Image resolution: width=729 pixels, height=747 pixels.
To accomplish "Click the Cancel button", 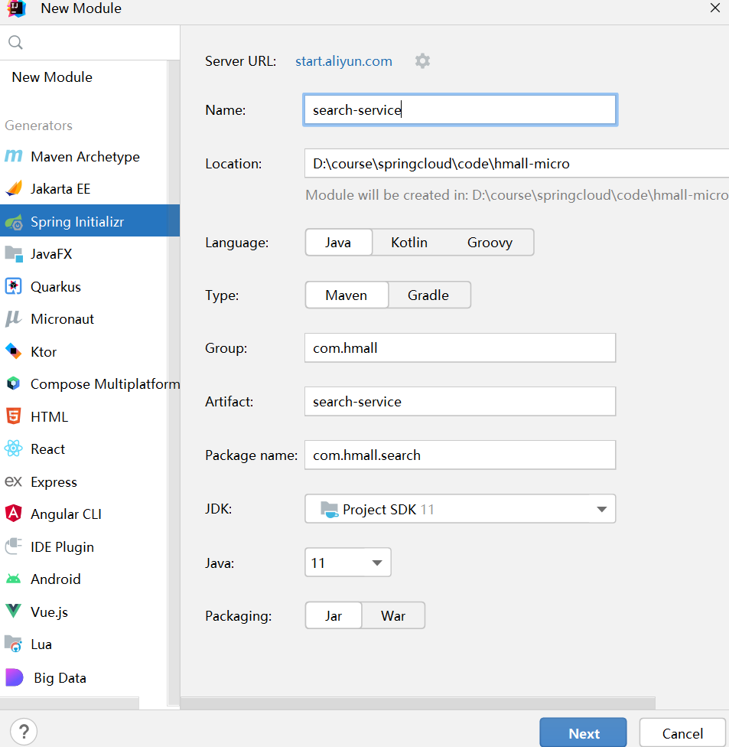I will [682, 733].
